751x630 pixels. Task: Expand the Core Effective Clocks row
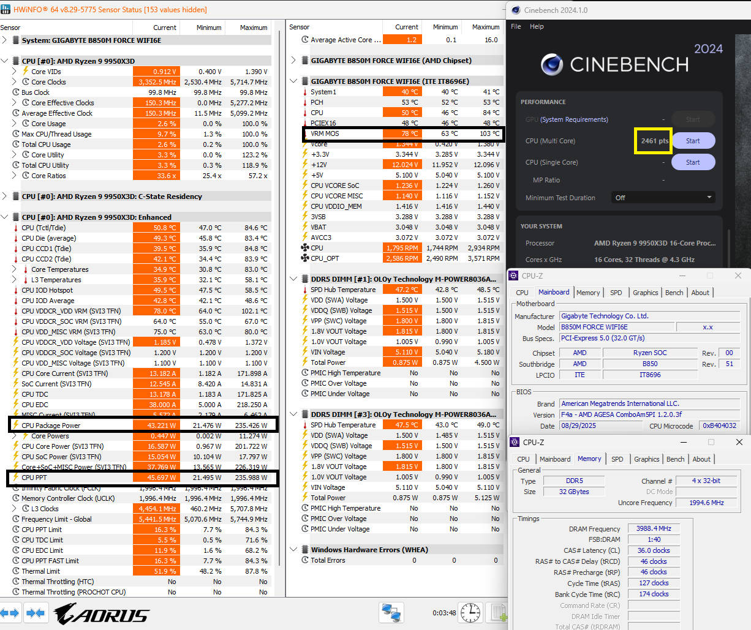(15, 103)
